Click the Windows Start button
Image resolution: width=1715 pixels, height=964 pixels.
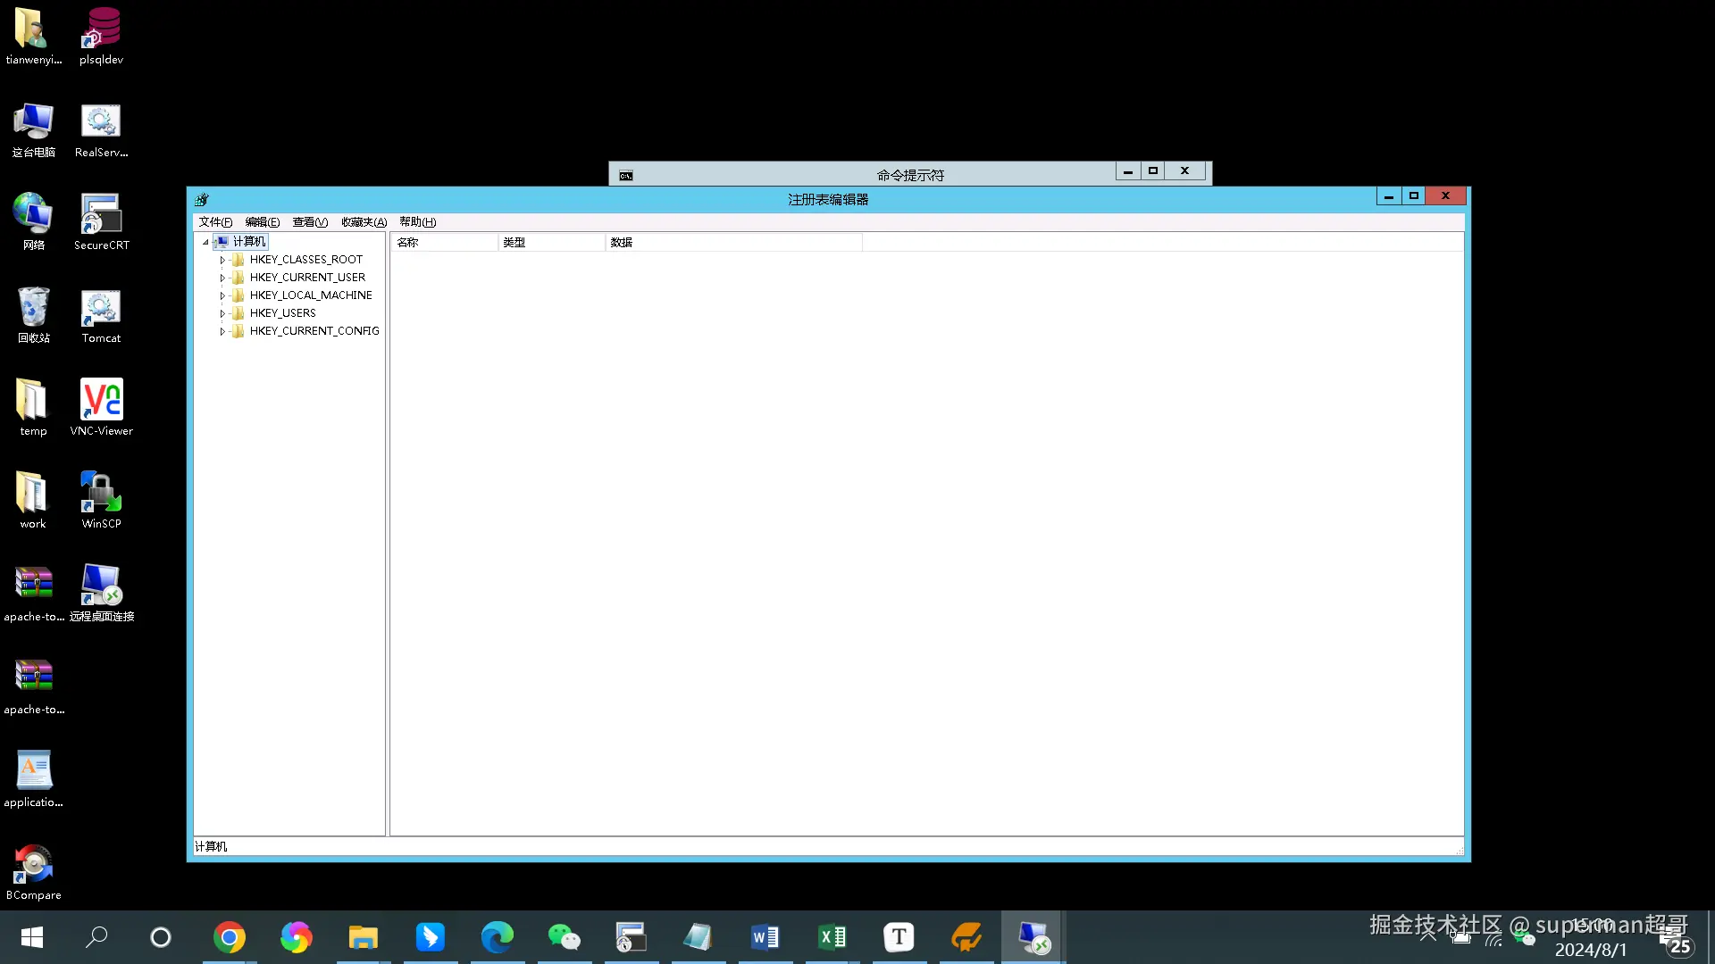32,937
